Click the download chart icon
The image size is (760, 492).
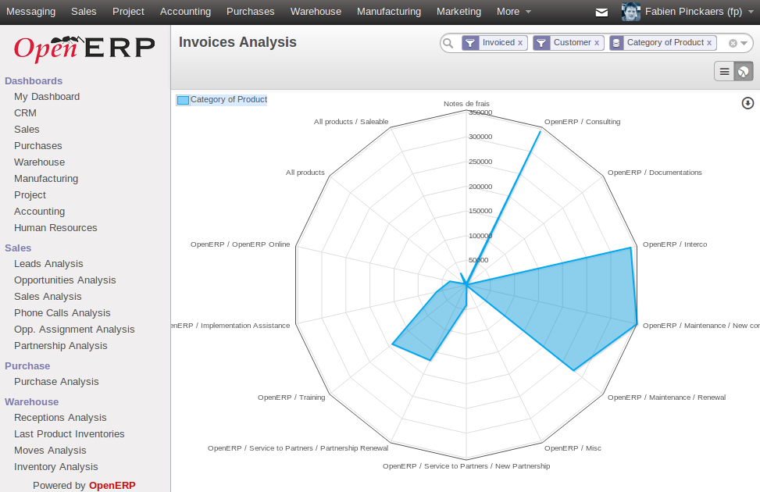[x=748, y=103]
